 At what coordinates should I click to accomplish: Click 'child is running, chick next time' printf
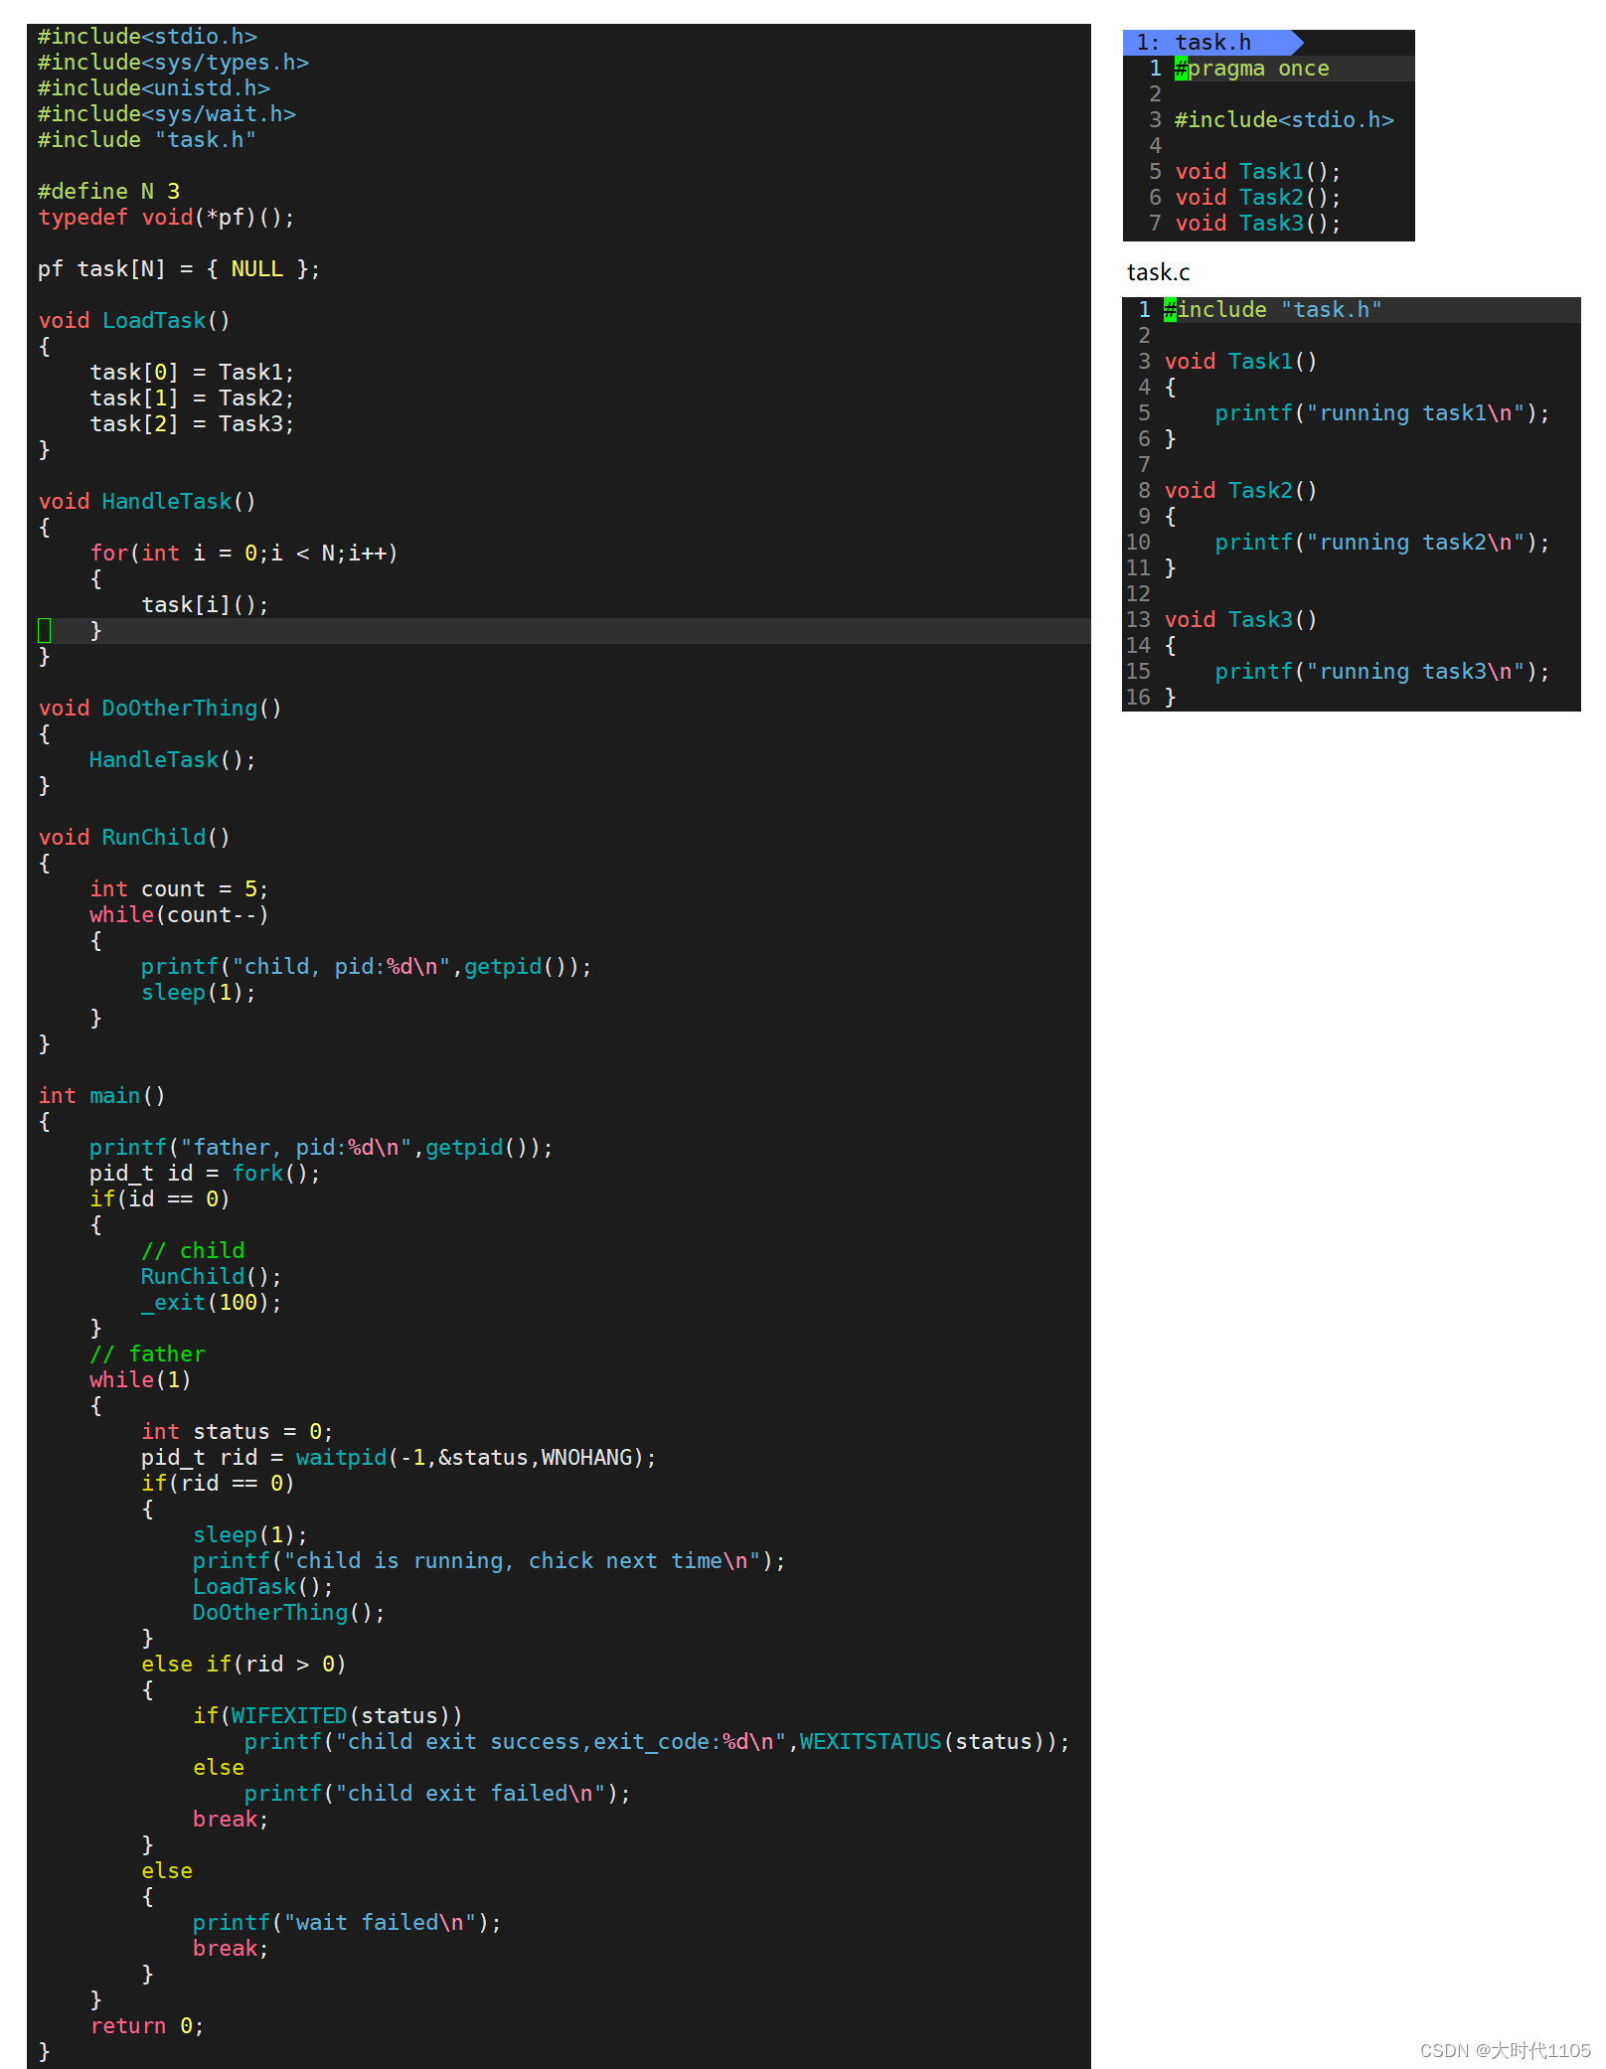(489, 1561)
